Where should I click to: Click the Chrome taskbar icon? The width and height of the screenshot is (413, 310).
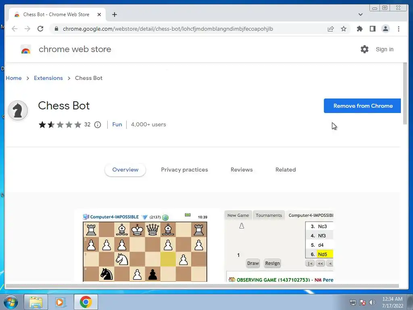coord(86,302)
